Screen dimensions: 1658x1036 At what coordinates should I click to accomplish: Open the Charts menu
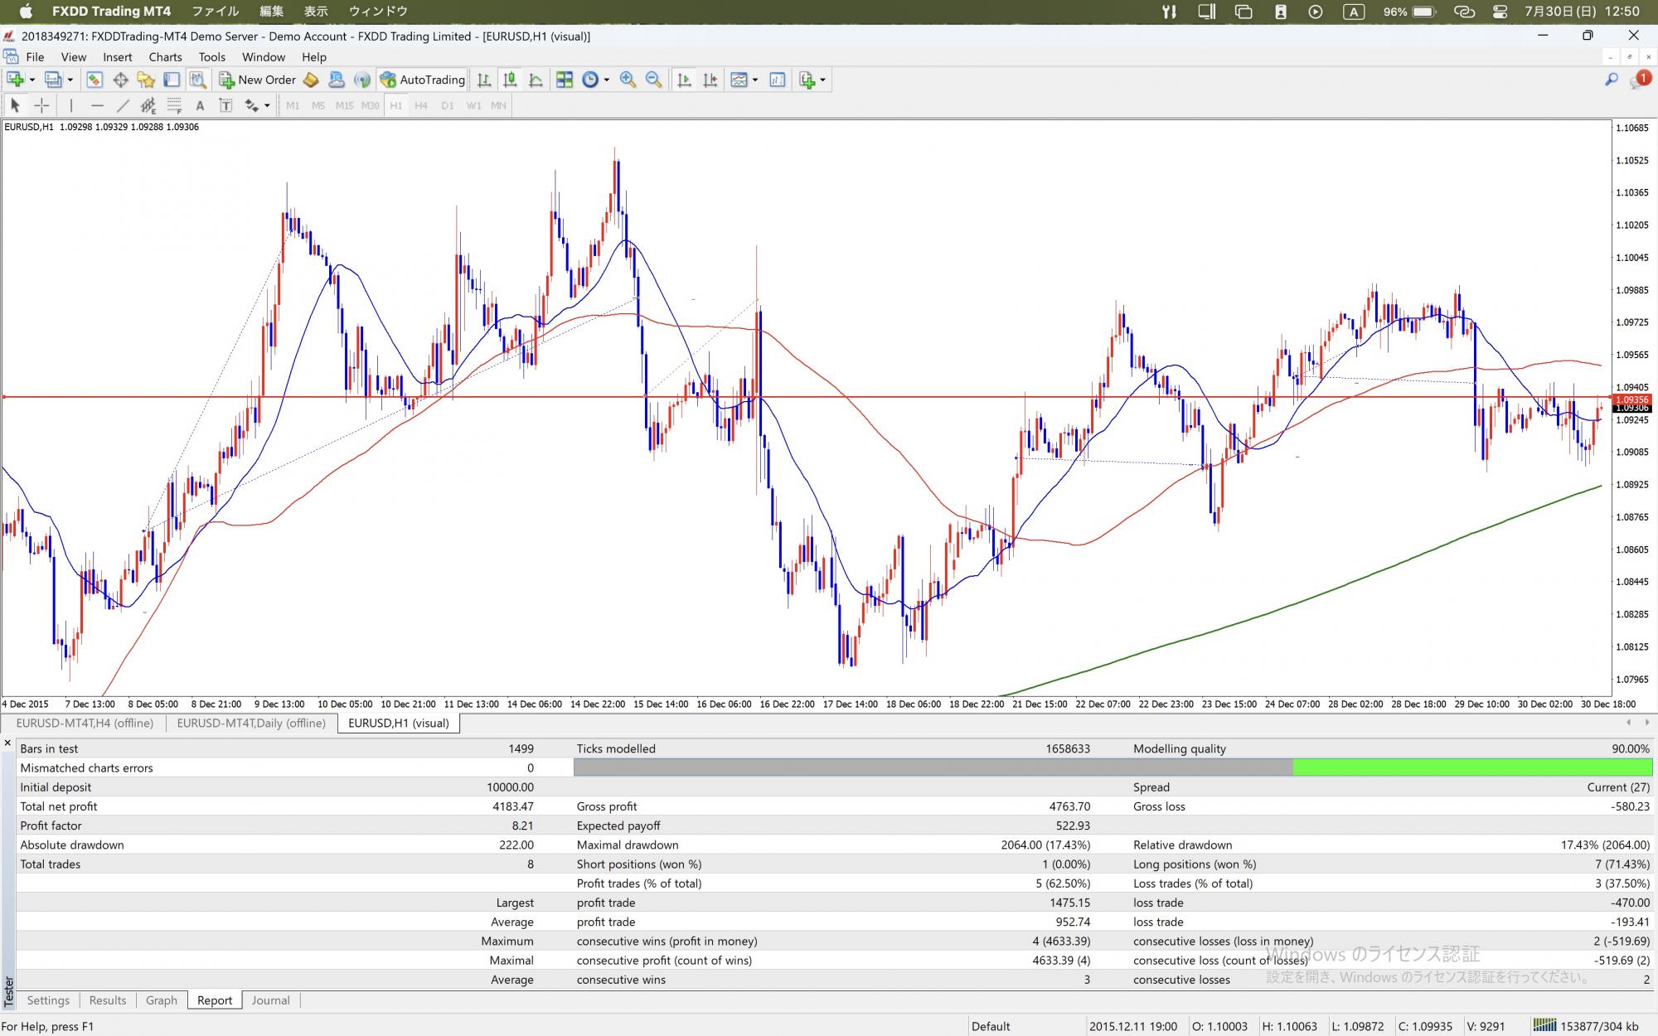165,56
